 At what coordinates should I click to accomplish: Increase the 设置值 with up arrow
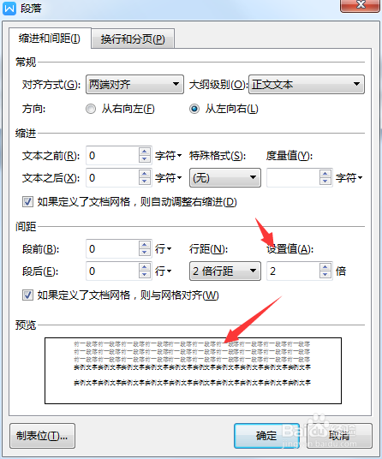[x=325, y=267]
